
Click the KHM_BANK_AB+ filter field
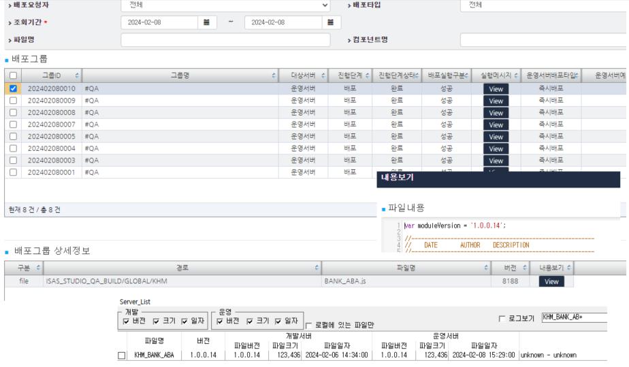point(574,317)
